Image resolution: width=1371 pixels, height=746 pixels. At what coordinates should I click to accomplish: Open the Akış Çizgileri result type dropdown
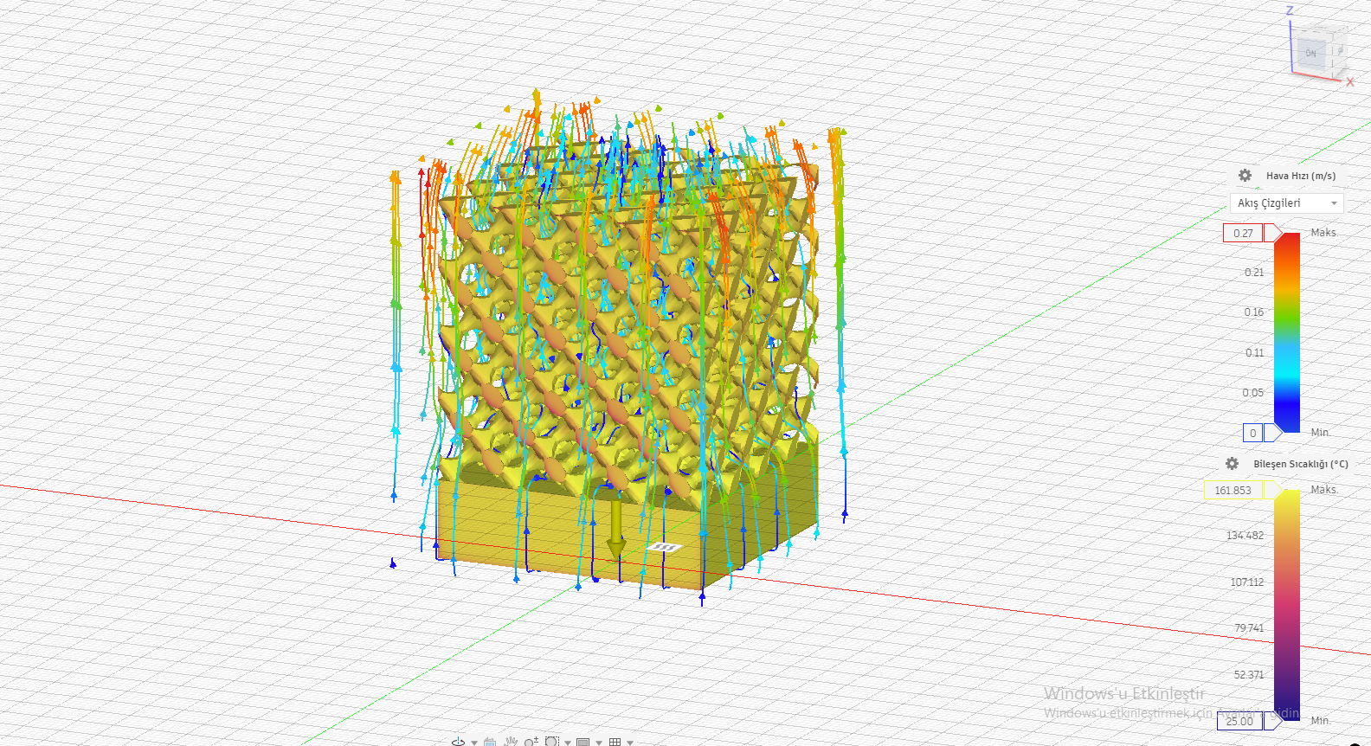coord(1286,203)
